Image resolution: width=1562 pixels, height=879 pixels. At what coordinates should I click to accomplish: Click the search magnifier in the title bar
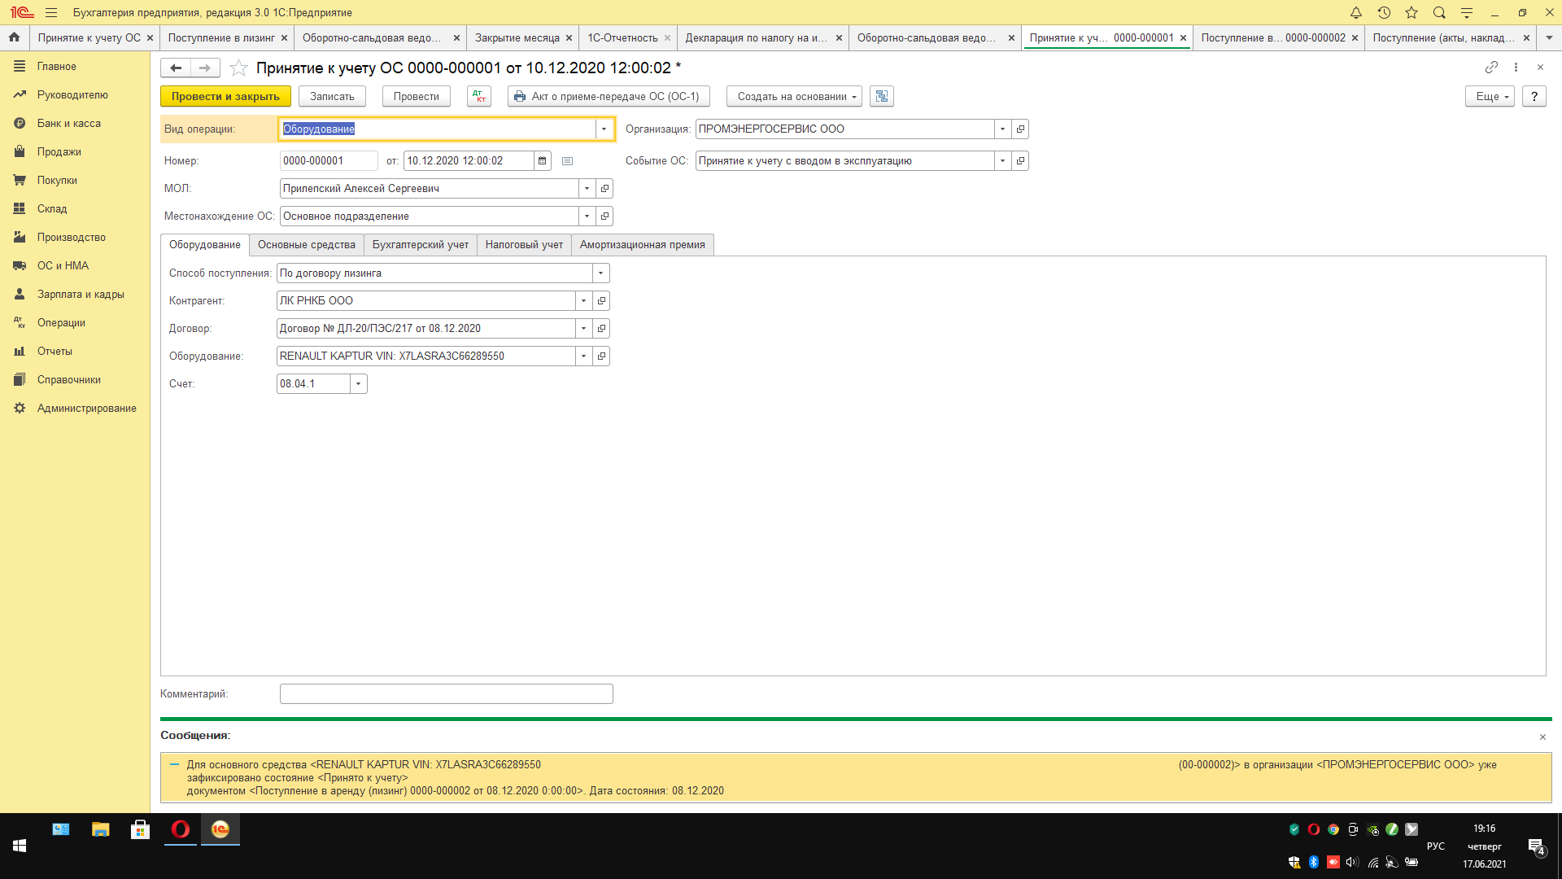point(1439,13)
